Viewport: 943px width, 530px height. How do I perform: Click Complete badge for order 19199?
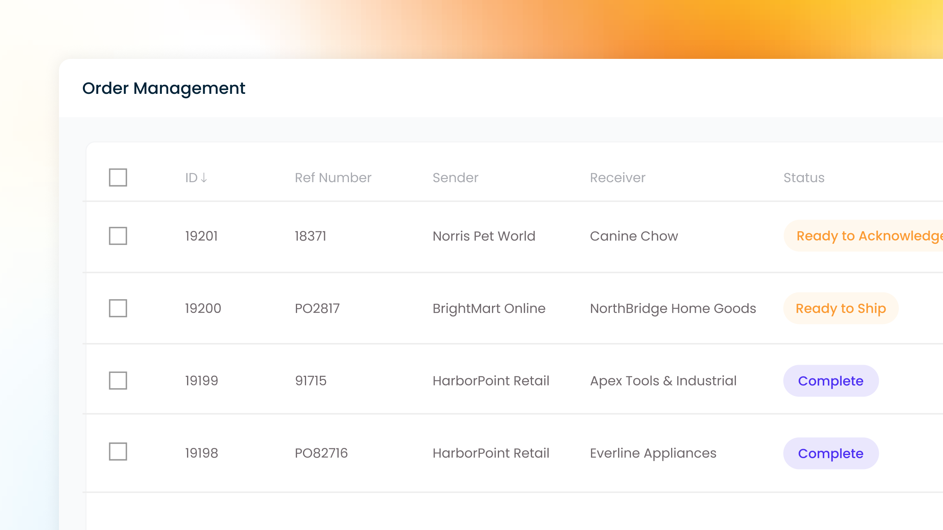coord(831,381)
